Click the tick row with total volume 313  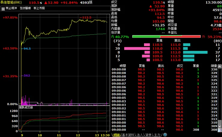tap(164, 119)
